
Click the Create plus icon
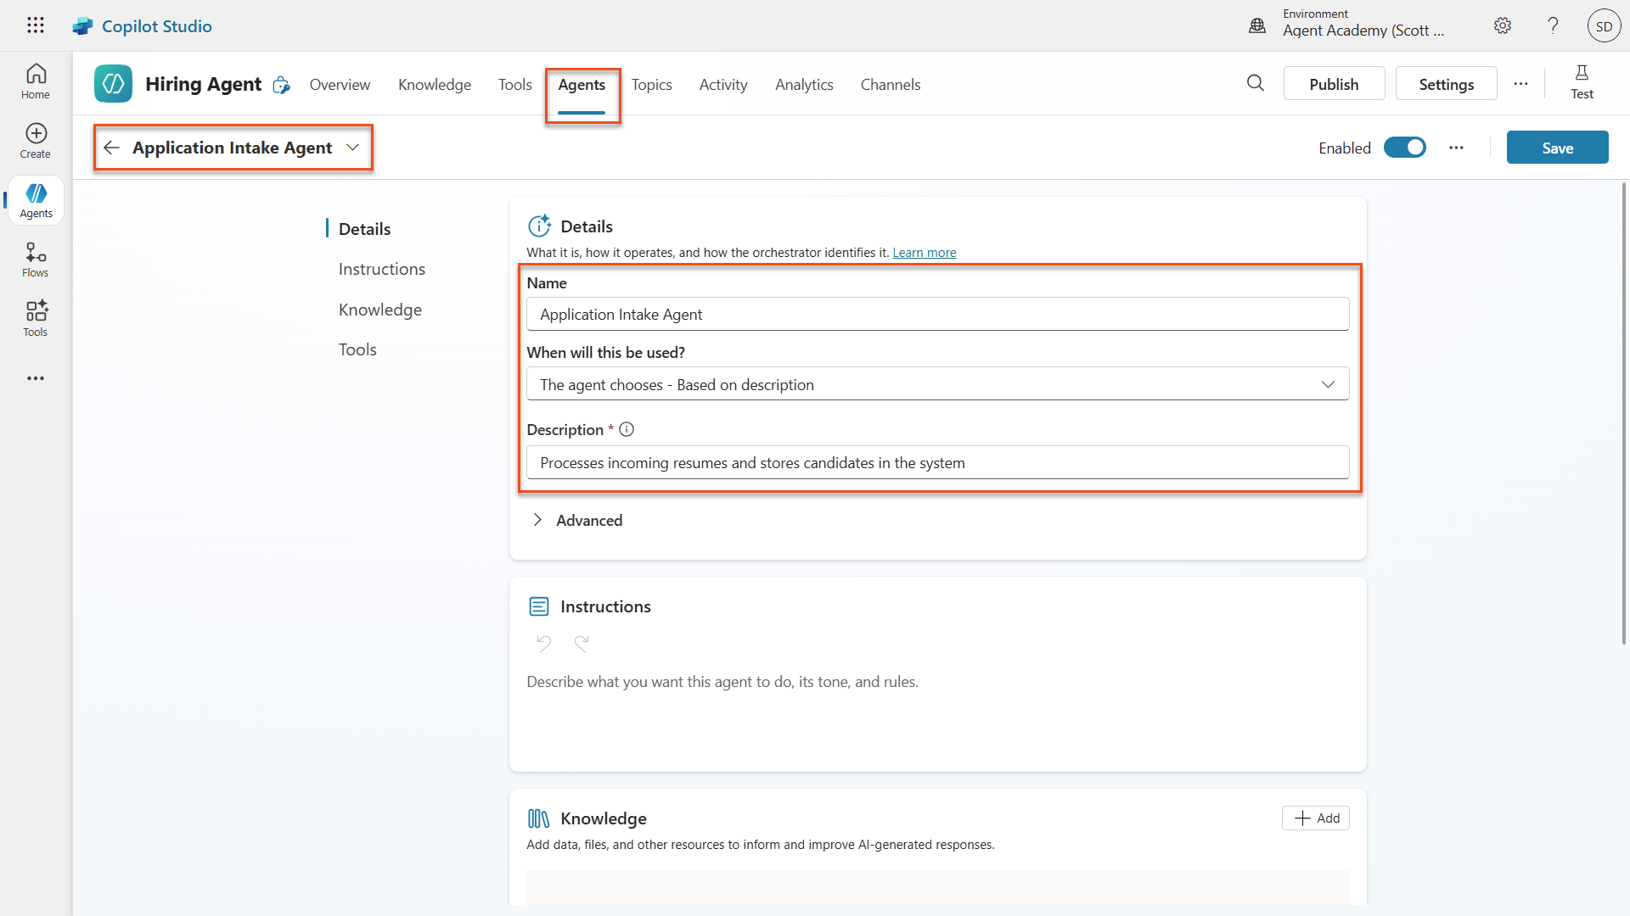tap(36, 140)
